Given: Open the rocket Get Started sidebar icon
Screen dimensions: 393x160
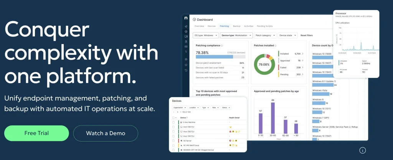Looking at the screenshot, I should pos(186,26).
